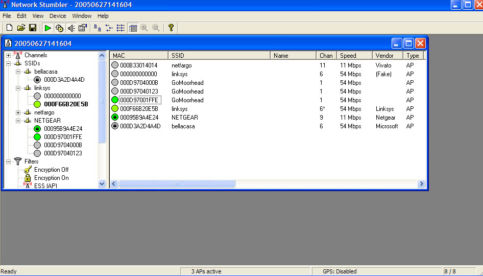
Task: Click tree pane scrollbar up arrow
Action: tap(102, 56)
